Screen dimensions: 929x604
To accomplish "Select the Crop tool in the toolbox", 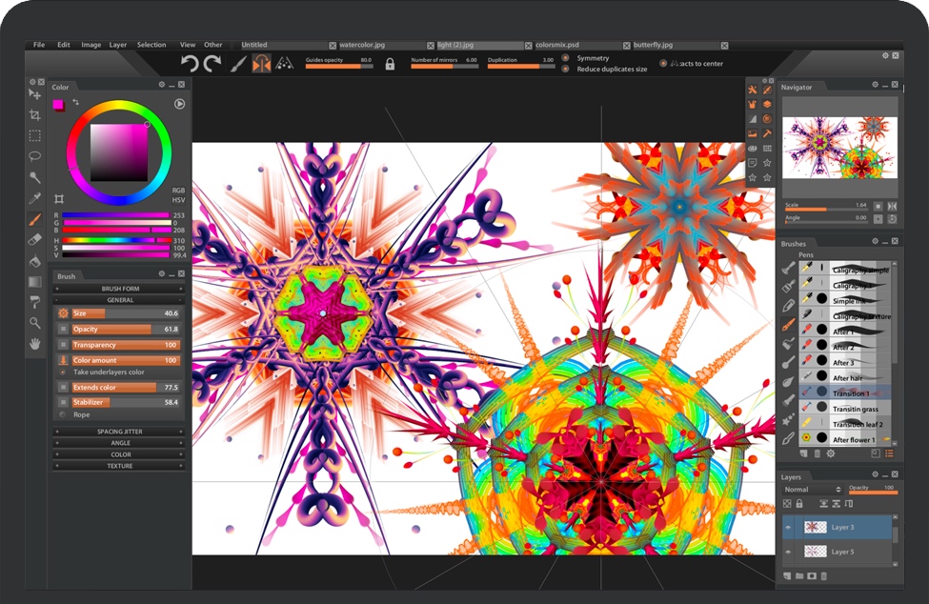I will (x=35, y=115).
